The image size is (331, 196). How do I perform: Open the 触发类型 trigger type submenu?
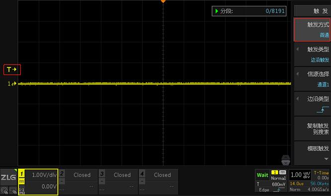point(312,55)
